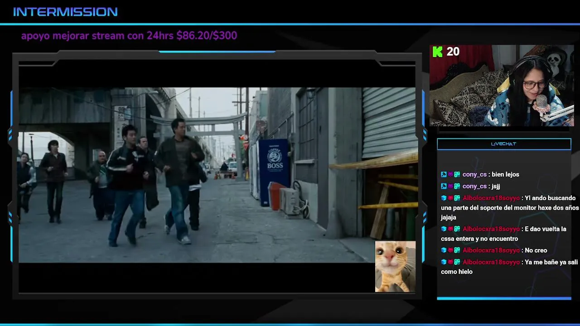The width and height of the screenshot is (580, 326).
Task: Click the red devil badge on the 'E dao vuelta' message
Action: pyautogui.click(x=450, y=229)
